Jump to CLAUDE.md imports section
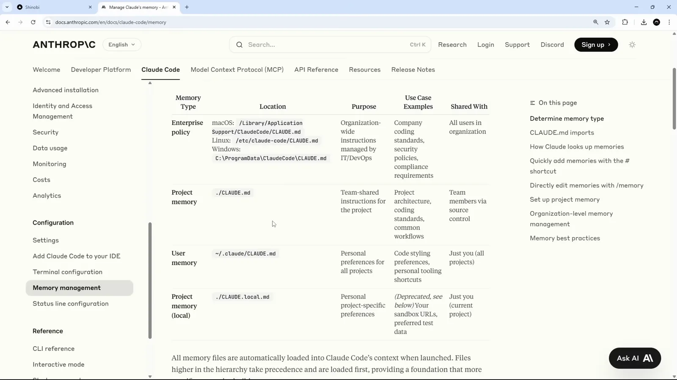 [562, 133]
